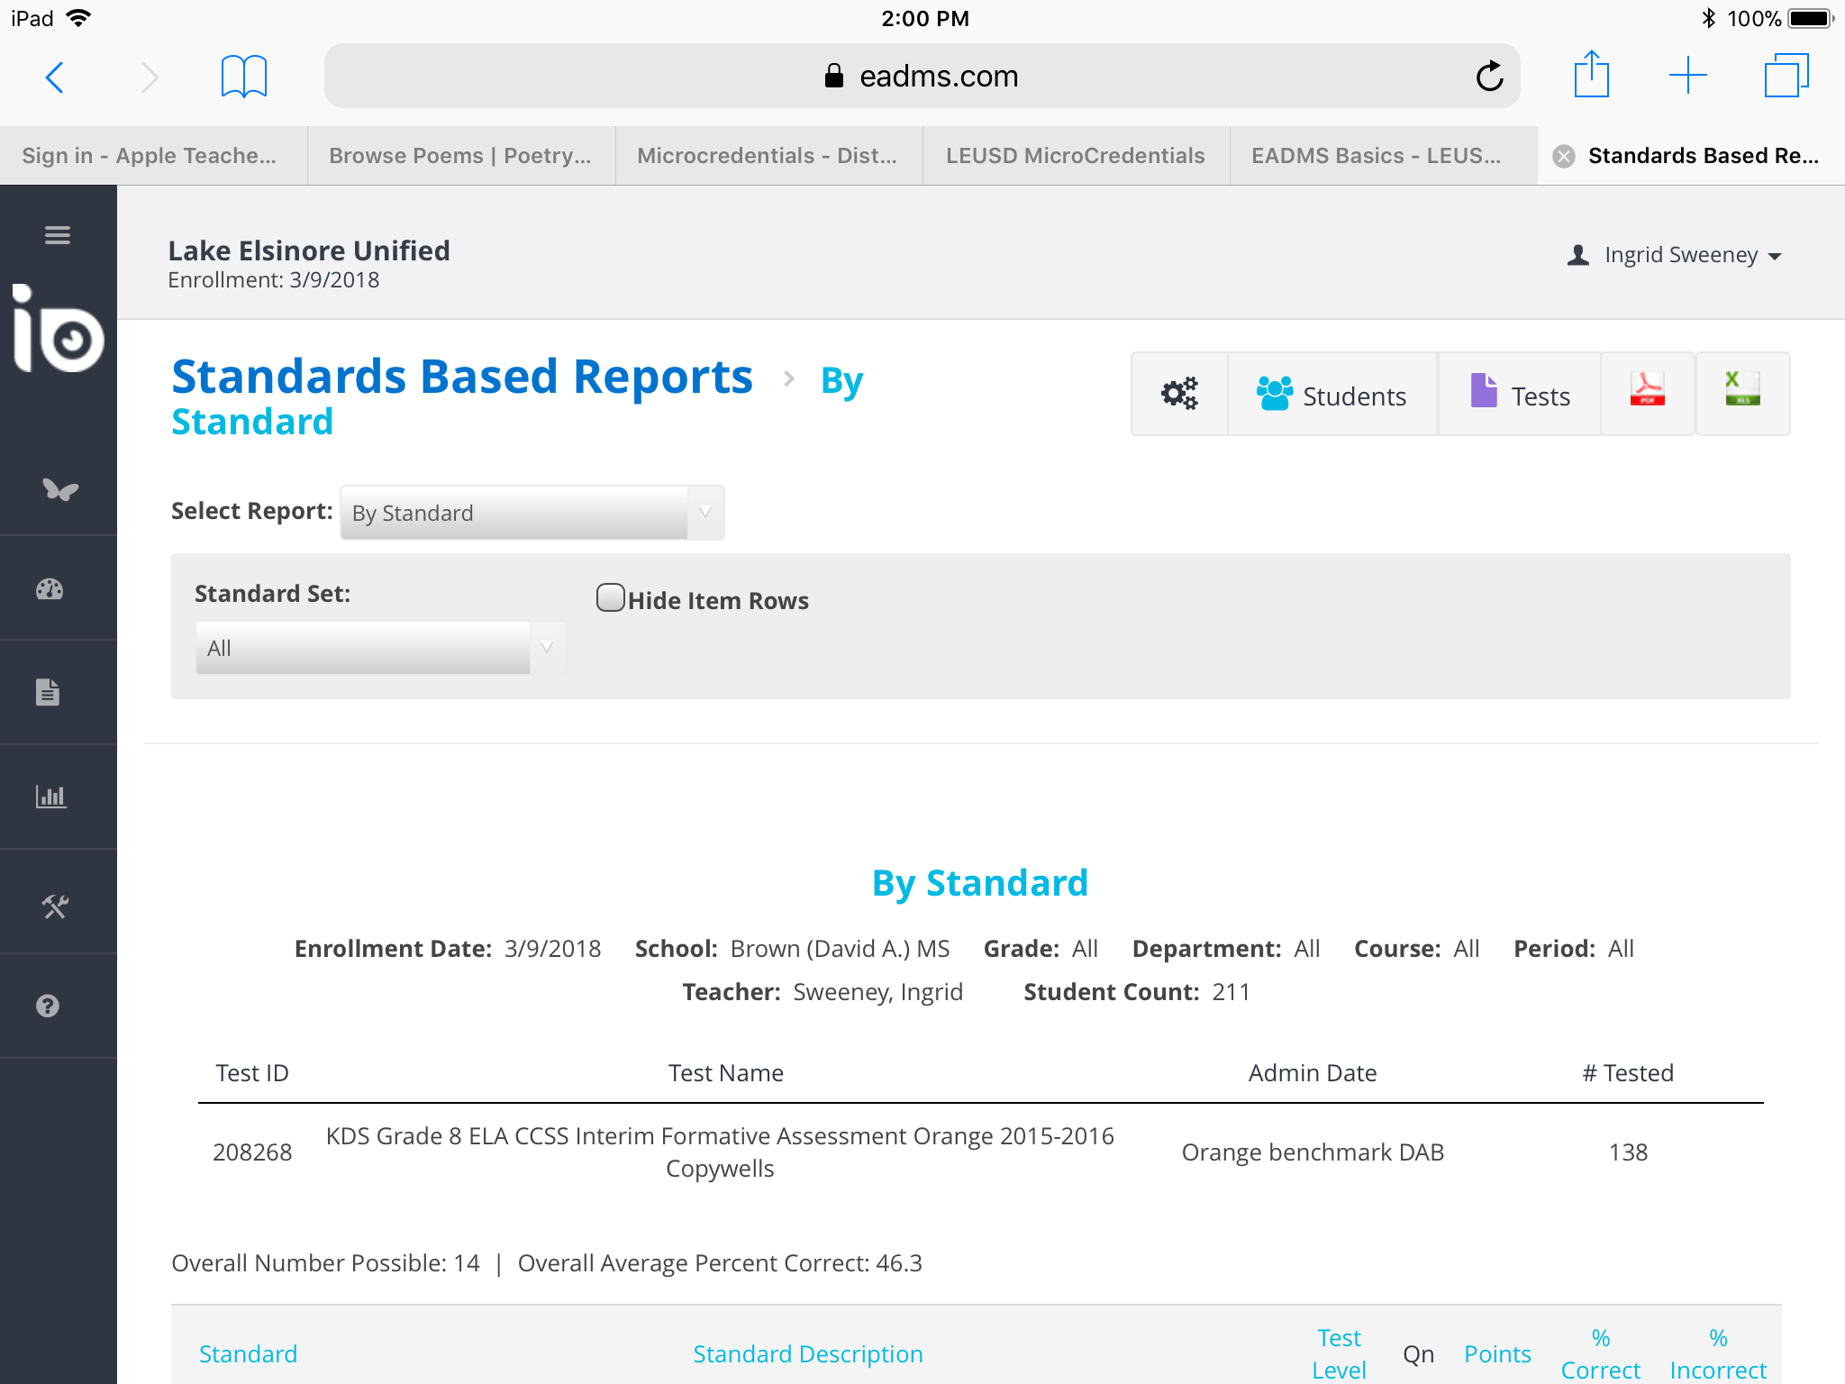
Task: Enable the Hide Item Rows checkbox
Action: click(611, 598)
